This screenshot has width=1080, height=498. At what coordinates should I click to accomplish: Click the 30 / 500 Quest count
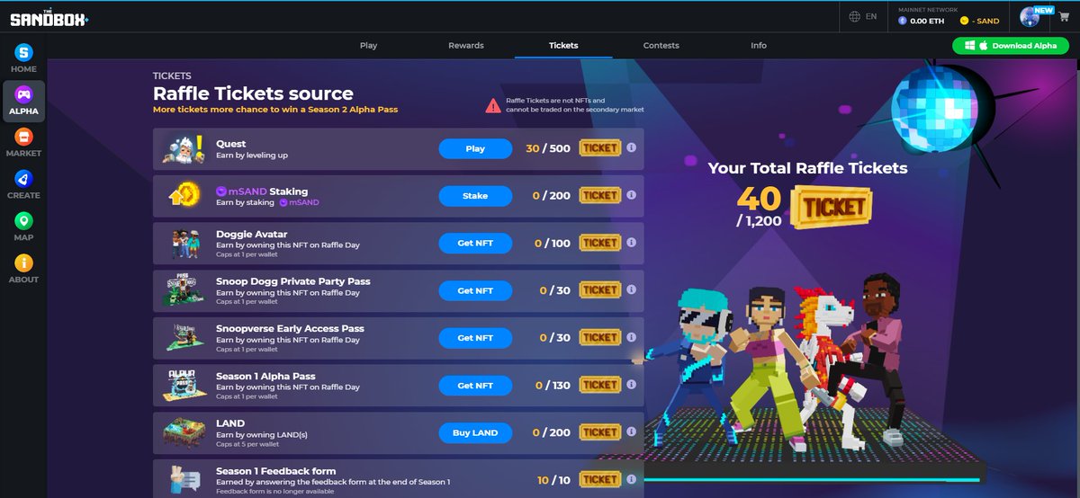tap(548, 148)
